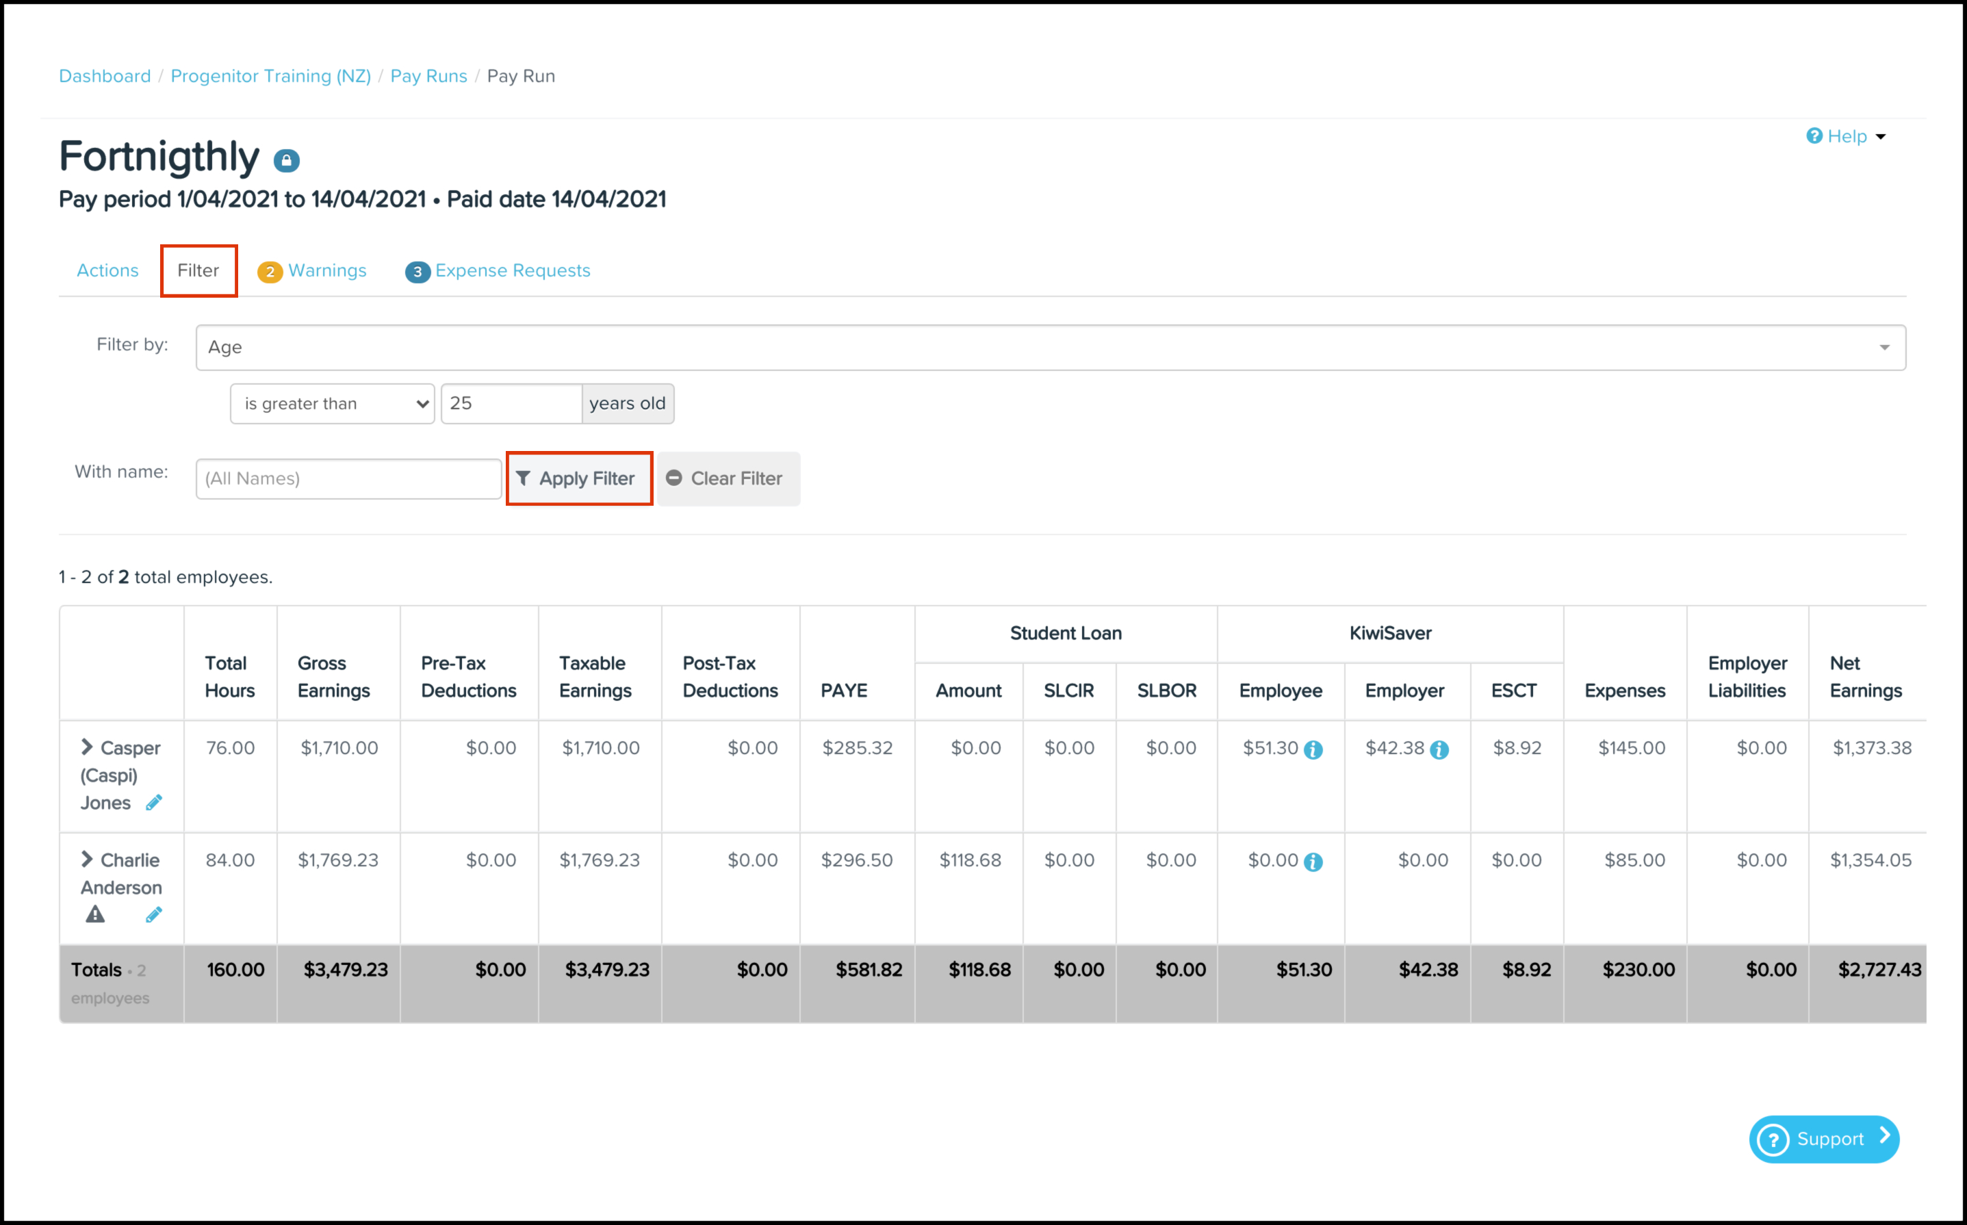Go to Pay Runs breadcrumb link
Viewport: 1967px width, 1225px height.
point(428,76)
